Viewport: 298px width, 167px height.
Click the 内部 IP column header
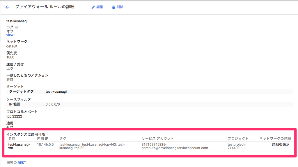[x=42, y=139]
